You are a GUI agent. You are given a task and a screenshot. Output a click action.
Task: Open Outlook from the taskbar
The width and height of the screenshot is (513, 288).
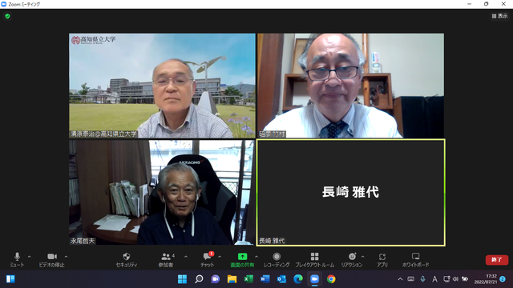(x=281, y=279)
